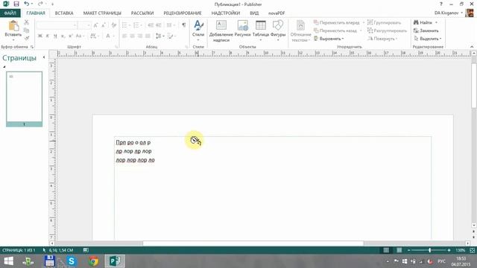This screenshot has height=268, width=477.
Task: Click the Redo arrow in Quick Access toolbar
Action: (40, 4)
